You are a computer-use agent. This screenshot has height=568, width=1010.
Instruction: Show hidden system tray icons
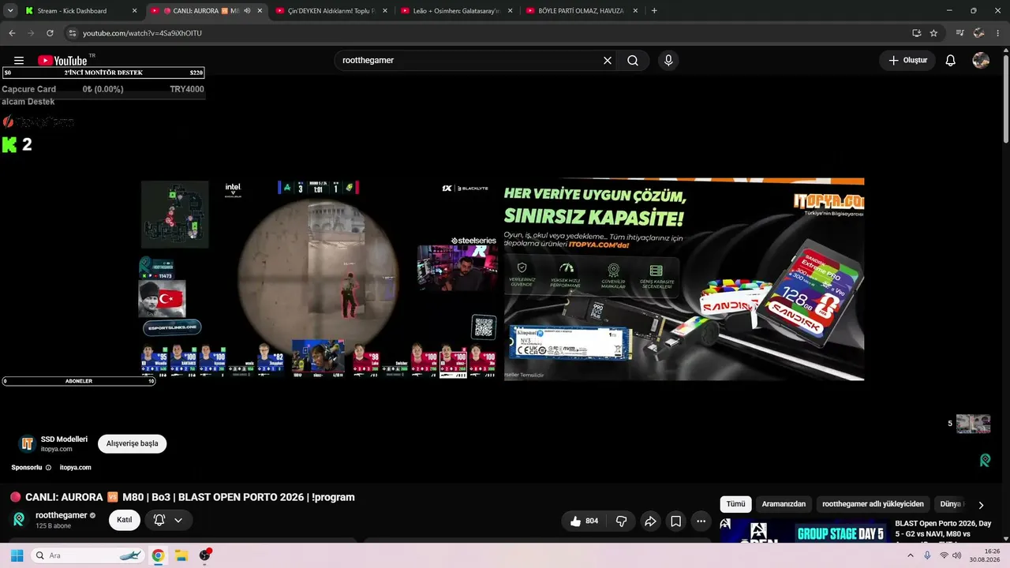[x=911, y=555]
